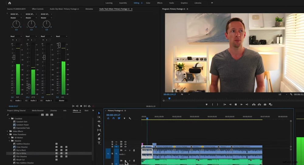The height and width of the screenshot is (165, 304).
Task: Collapse the Crossfade folder
Action: pos(9,118)
